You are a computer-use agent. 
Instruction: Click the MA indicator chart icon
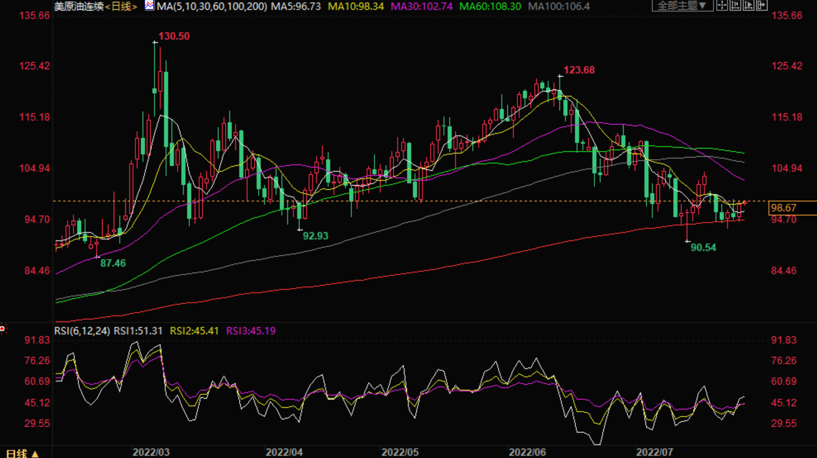[x=149, y=6]
